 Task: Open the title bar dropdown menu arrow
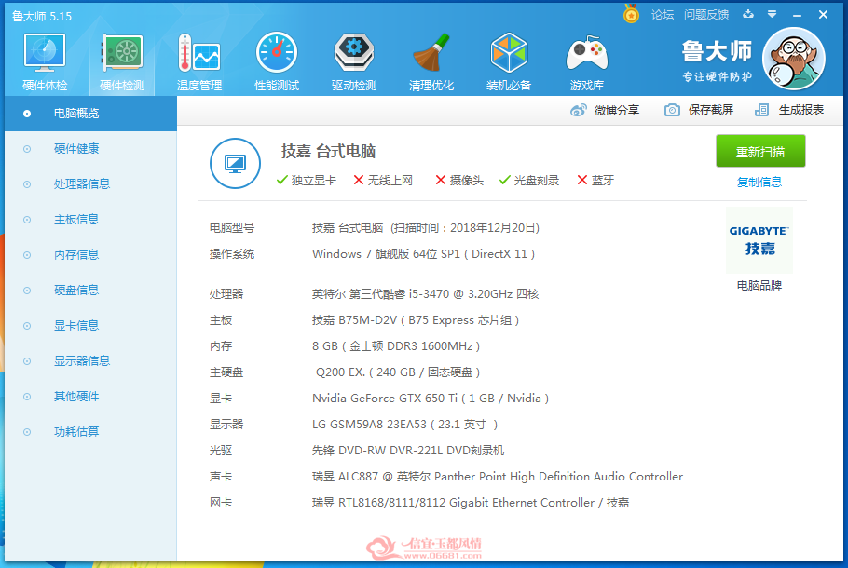(773, 14)
